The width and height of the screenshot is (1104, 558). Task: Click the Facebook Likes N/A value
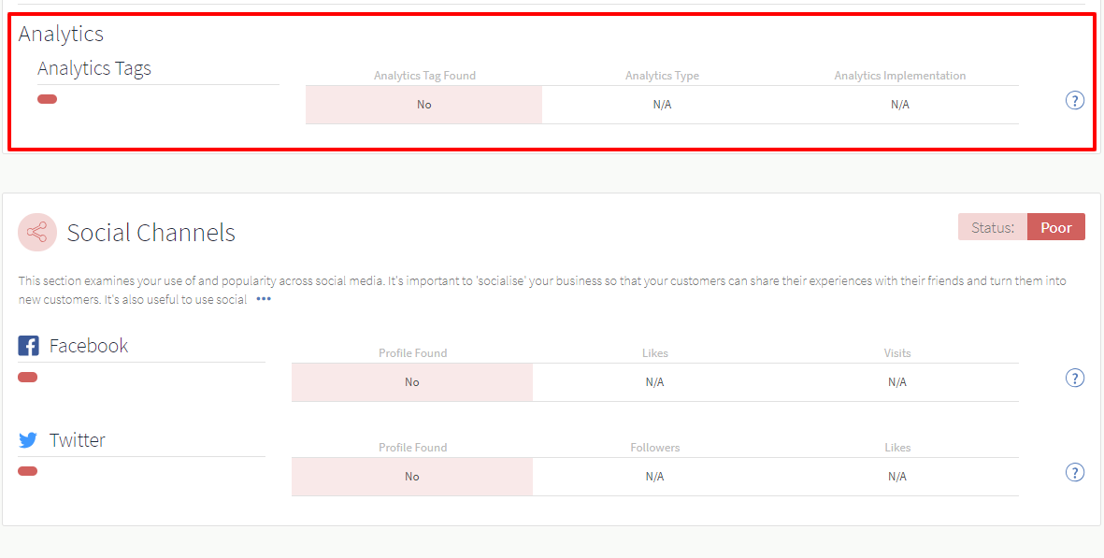(654, 382)
